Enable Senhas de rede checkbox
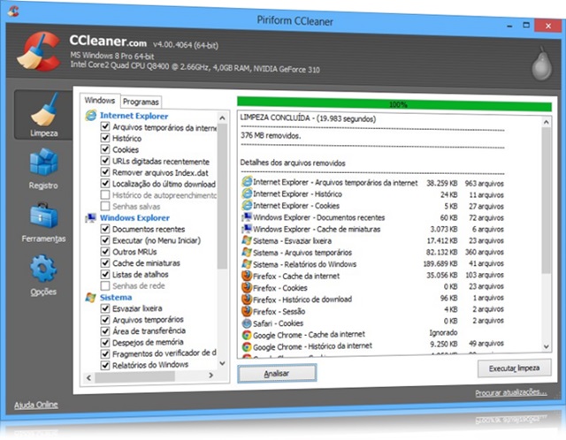This screenshot has width=566, height=440. pyautogui.click(x=105, y=285)
